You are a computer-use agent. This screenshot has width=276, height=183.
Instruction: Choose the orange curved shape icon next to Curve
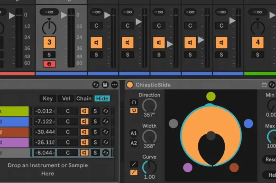(134, 172)
